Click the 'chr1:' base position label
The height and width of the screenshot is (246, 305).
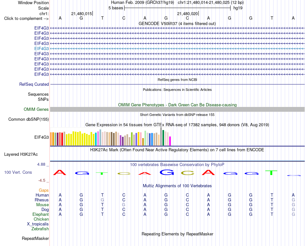click(44, 13)
